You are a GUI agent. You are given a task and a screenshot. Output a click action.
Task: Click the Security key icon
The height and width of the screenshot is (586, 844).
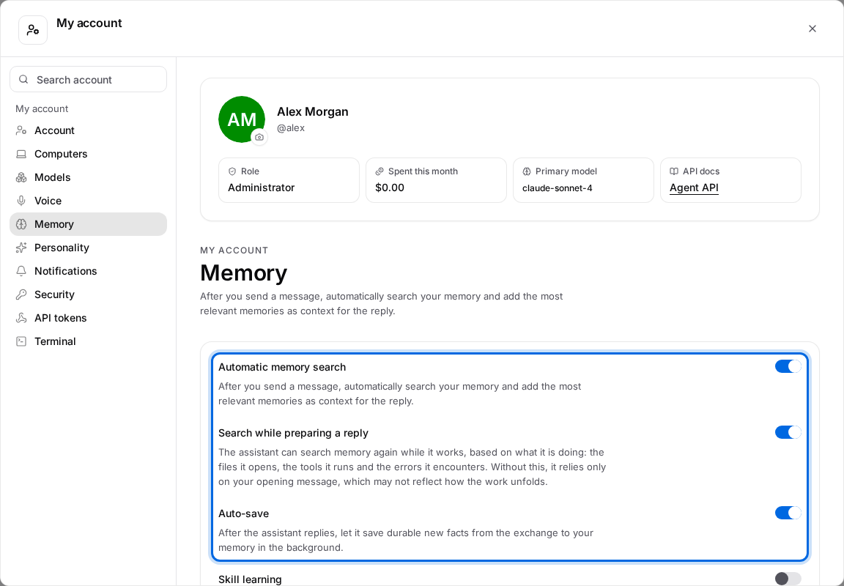pyautogui.click(x=21, y=294)
